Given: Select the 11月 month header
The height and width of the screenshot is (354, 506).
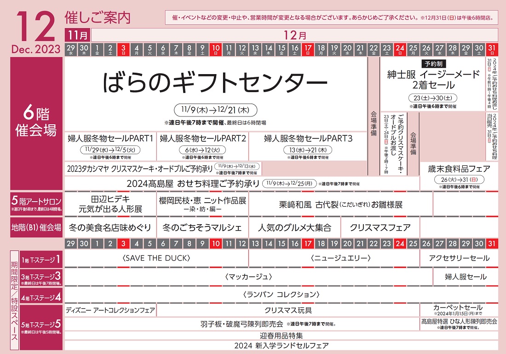Looking at the screenshot, I should [77, 35].
